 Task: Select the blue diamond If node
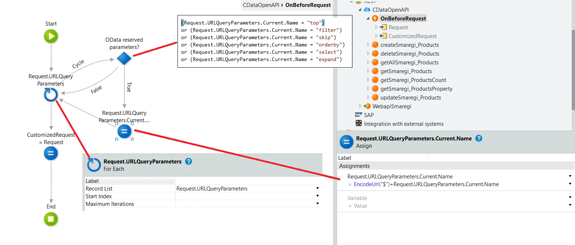(x=124, y=58)
